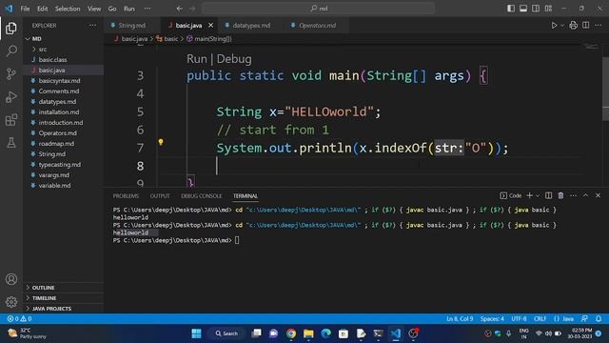Image resolution: width=609 pixels, height=343 pixels.
Task: Open the Search view in activity bar
Action: [11, 50]
